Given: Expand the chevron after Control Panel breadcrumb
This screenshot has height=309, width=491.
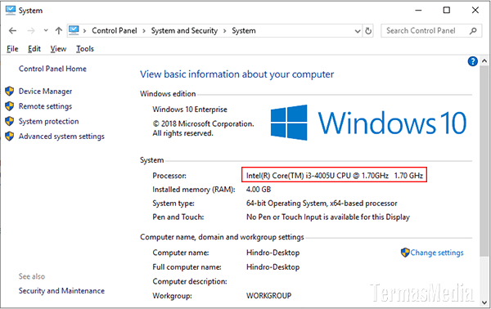Looking at the screenshot, I should point(144,31).
